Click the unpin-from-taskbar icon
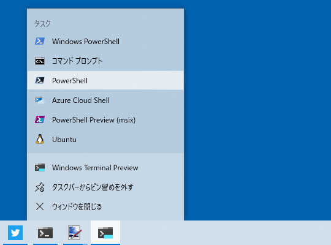The height and width of the screenshot is (245, 331). [x=40, y=187]
